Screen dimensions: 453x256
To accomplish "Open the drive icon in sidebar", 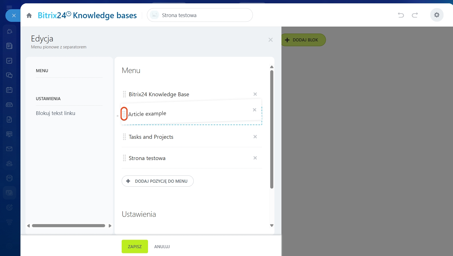I will tap(9, 105).
